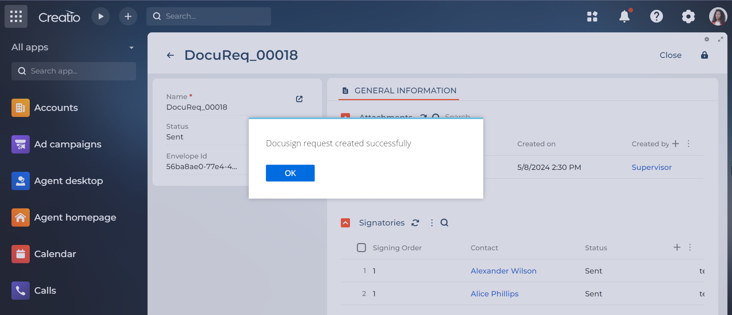Open the app launcher grid icon
Viewport: 732px width, 315px height.
tap(16, 16)
